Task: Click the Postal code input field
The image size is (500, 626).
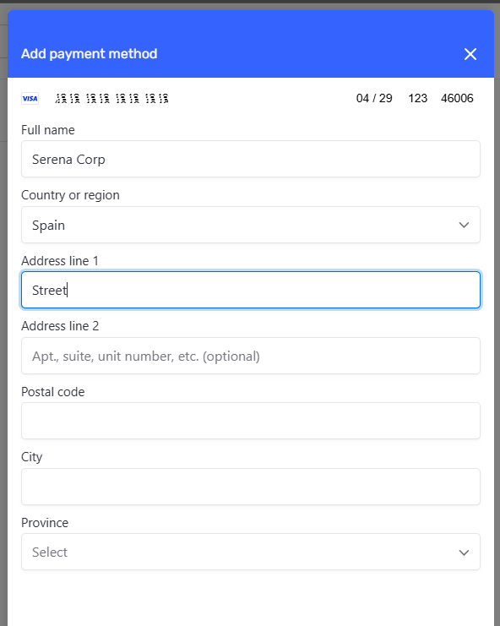Action: pyautogui.click(x=251, y=421)
